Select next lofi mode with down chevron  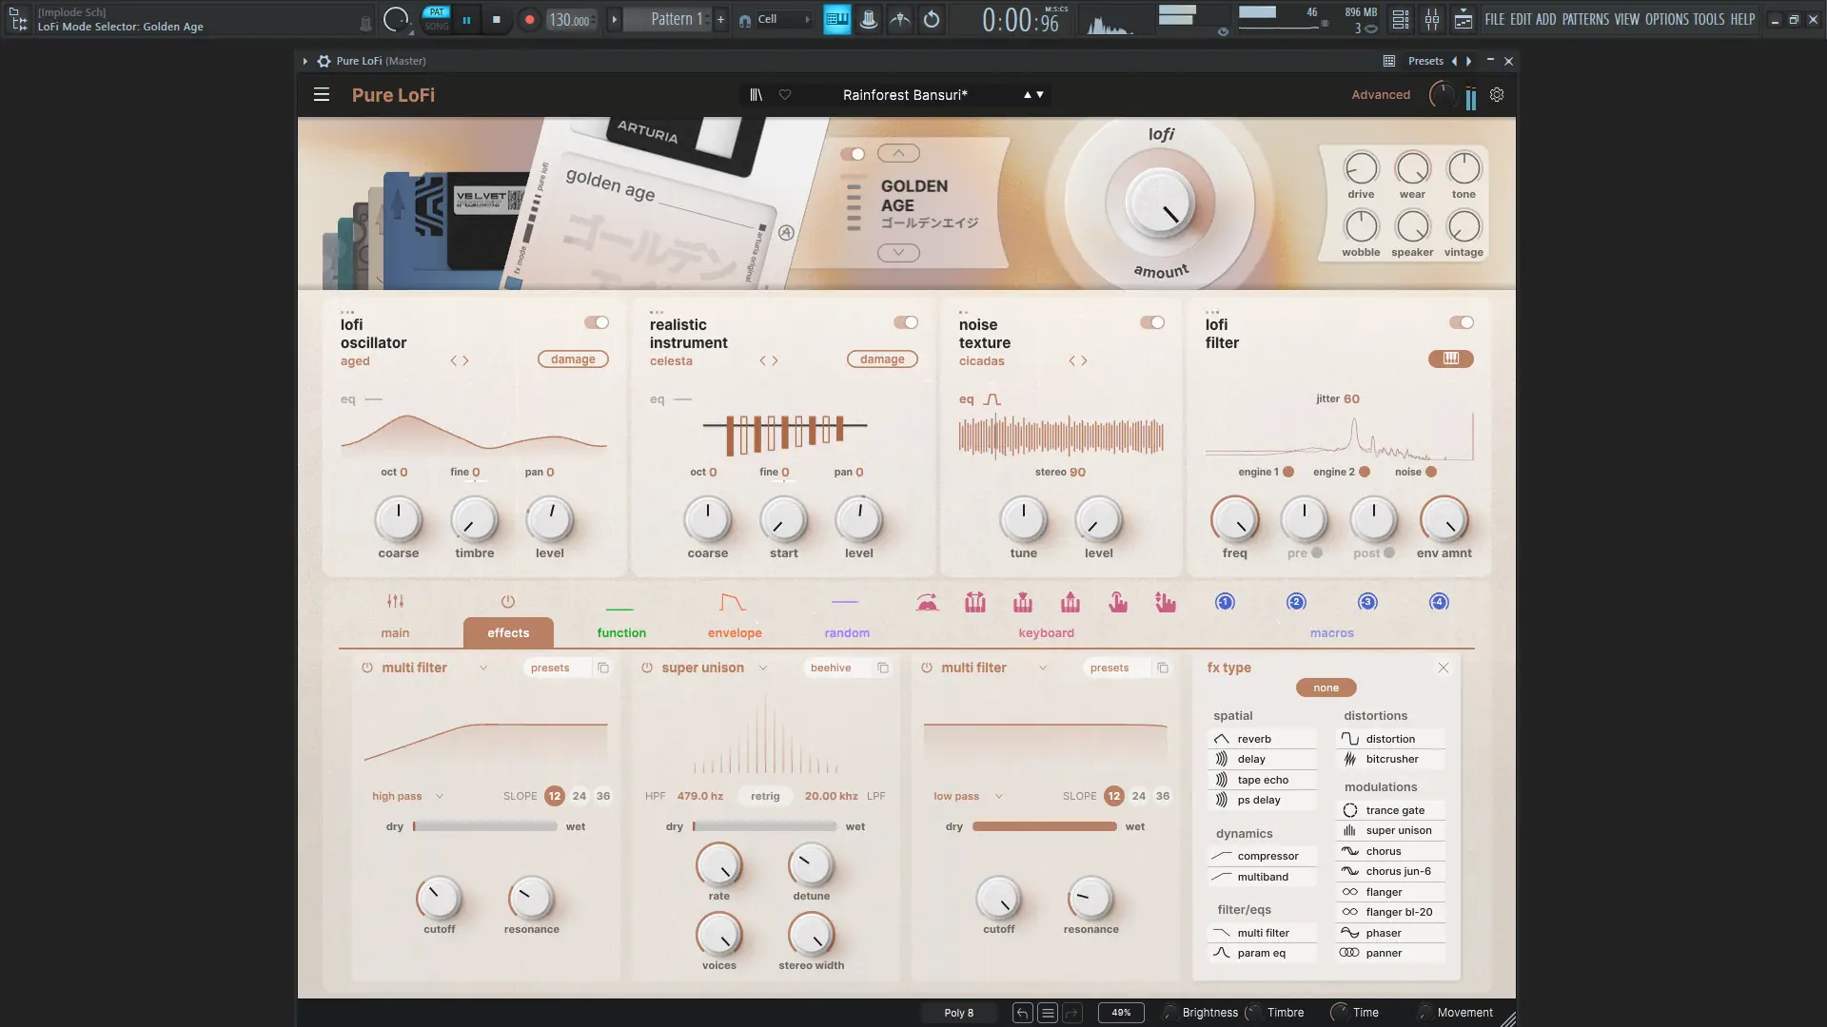click(x=898, y=253)
